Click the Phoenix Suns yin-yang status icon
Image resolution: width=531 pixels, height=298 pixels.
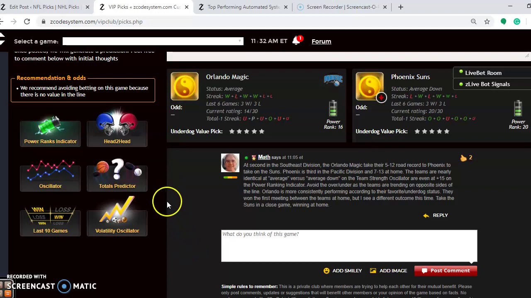(370, 87)
